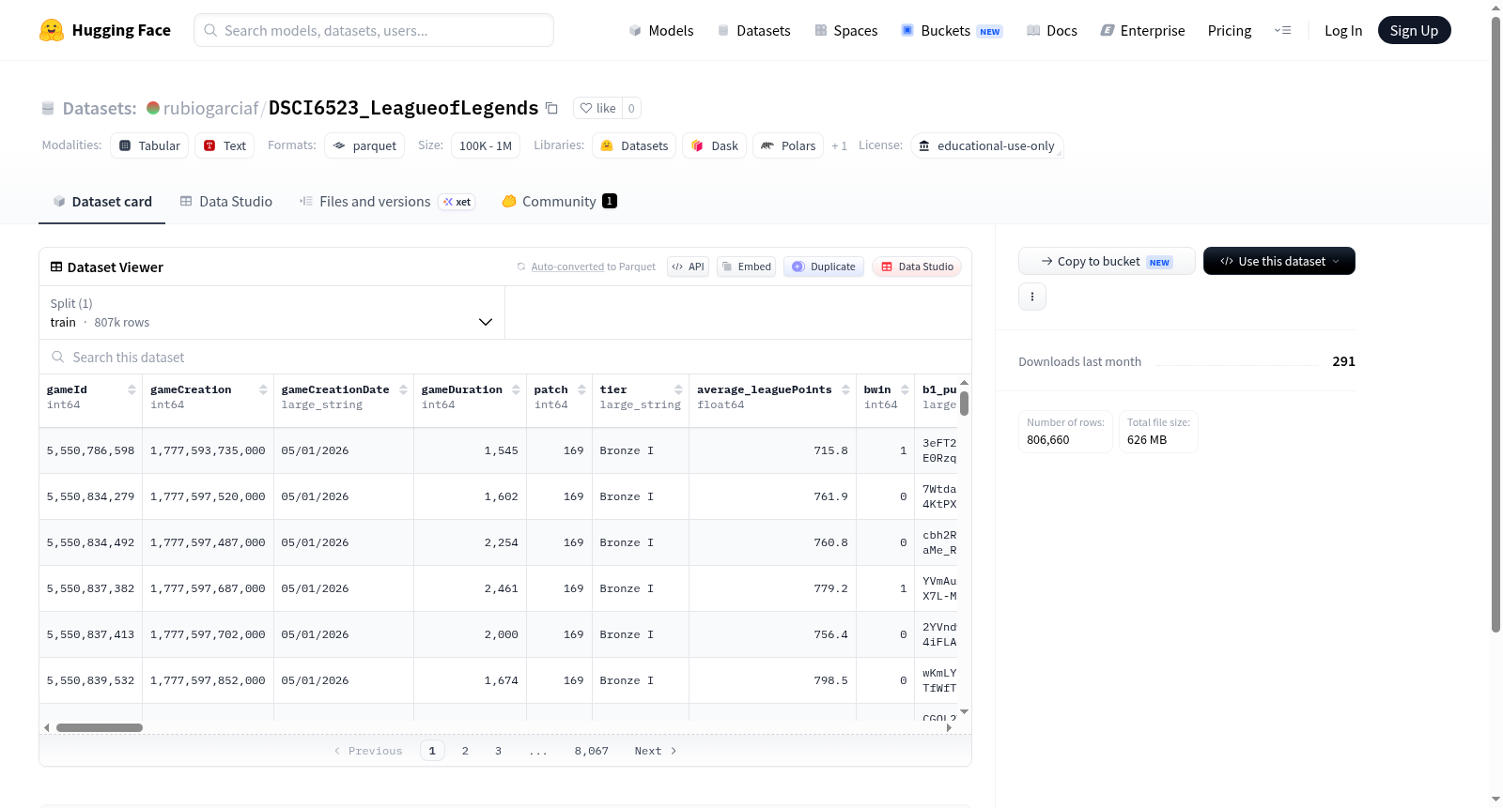
Task: Click the Hugging Face logo emoji
Action: click(52, 30)
